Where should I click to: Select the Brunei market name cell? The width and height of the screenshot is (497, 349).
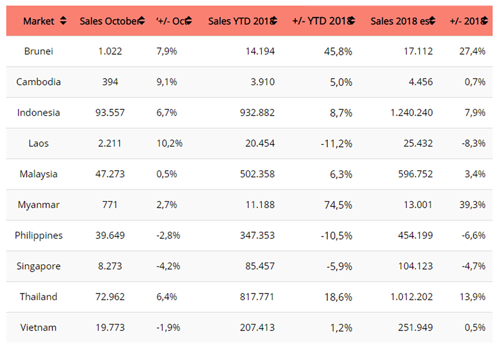tap(39, 51)
